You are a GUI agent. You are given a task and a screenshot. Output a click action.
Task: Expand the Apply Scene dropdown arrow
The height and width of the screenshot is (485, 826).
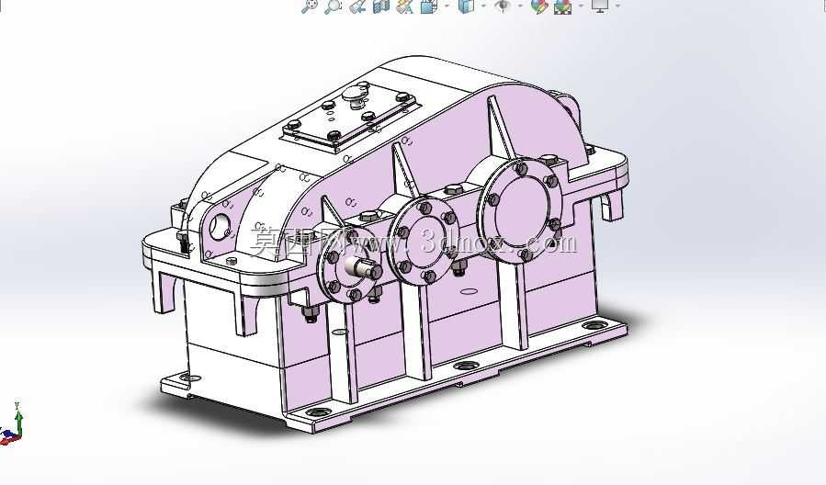[581, 6]
